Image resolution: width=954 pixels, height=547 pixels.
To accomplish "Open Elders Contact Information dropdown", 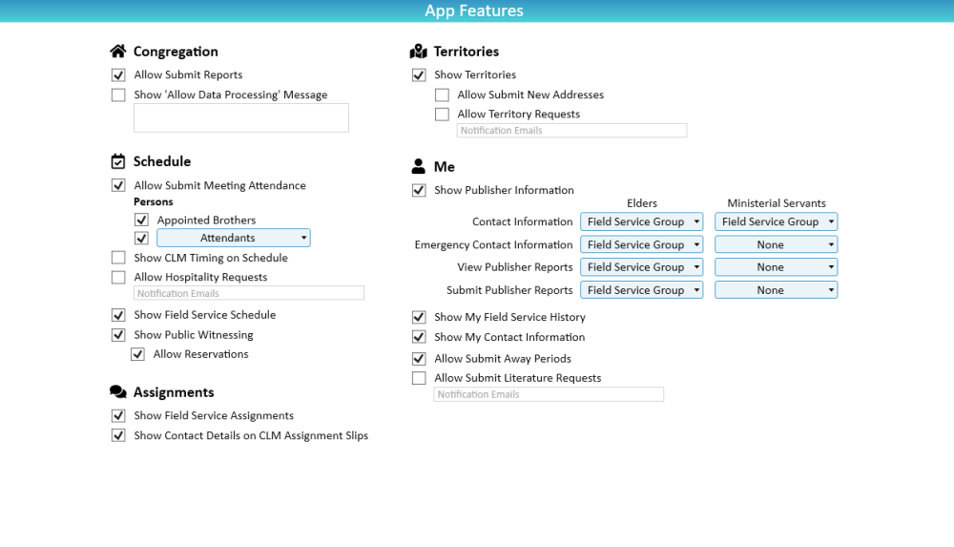I will 641,221.
